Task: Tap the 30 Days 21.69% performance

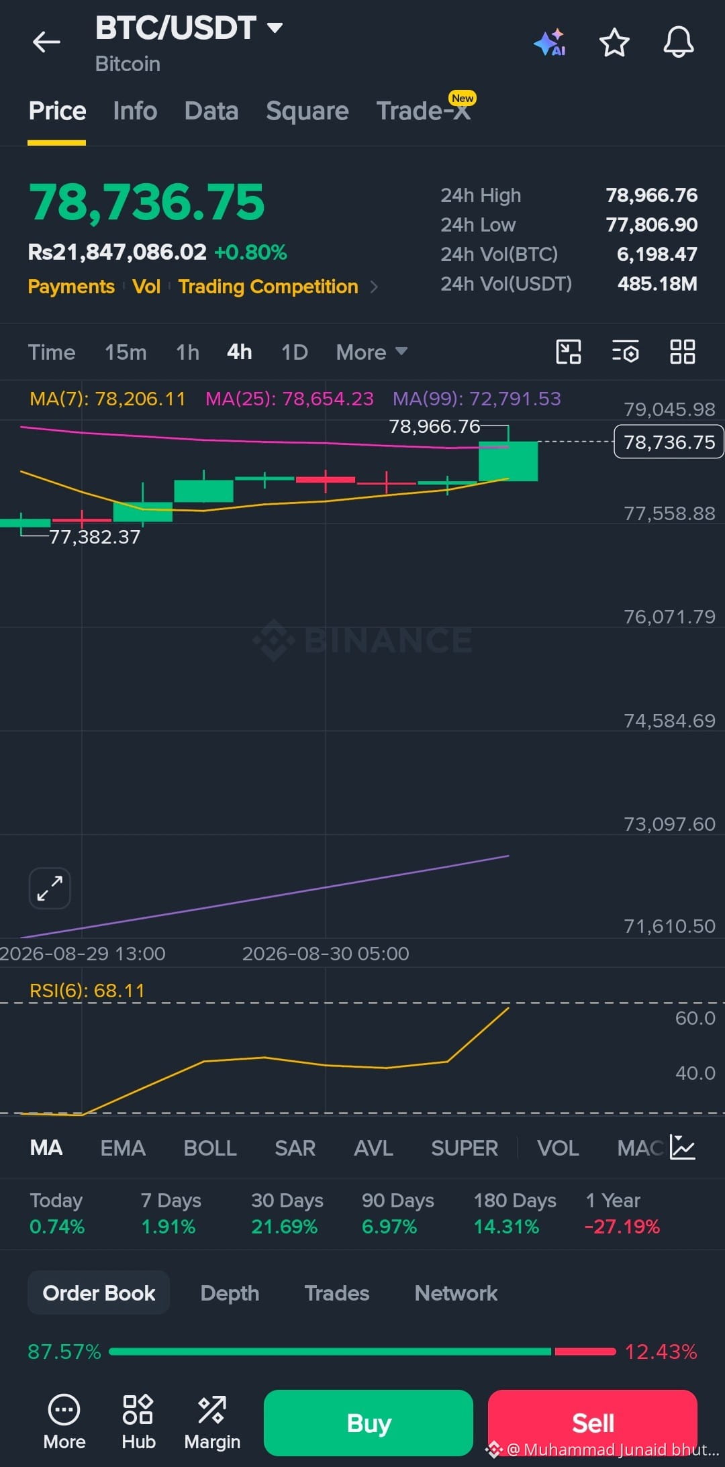Action: click(287, 1213)
